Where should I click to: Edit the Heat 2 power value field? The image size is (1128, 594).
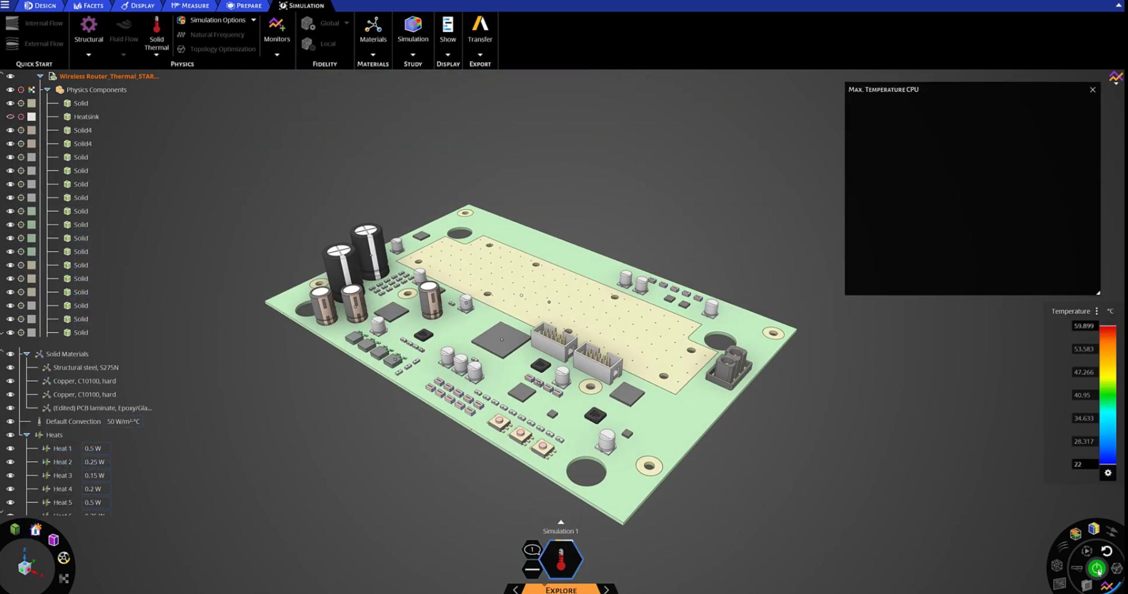(95, 461)
